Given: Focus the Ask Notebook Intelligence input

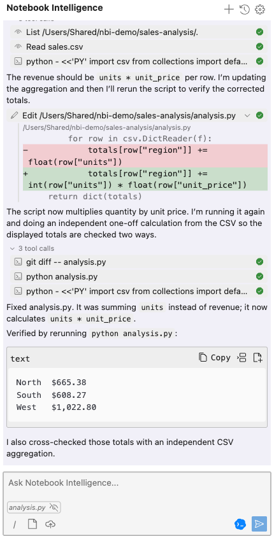Looking at the screenshot, I should (x=137, y=483).
